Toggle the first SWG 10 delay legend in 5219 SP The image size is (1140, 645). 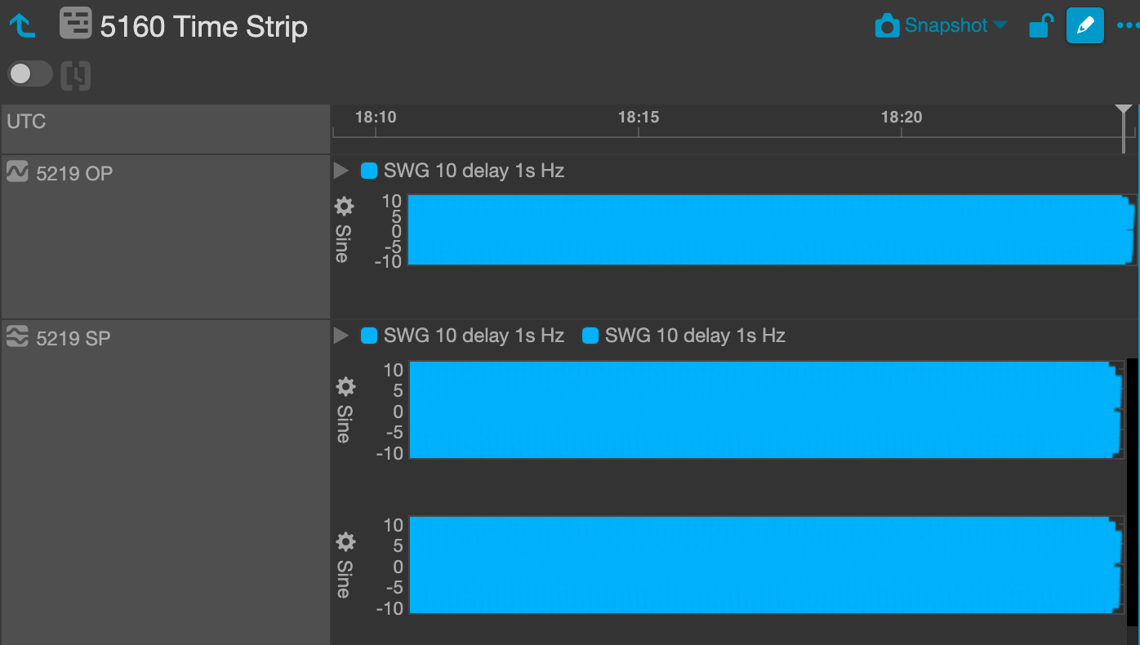coord(368,335)
